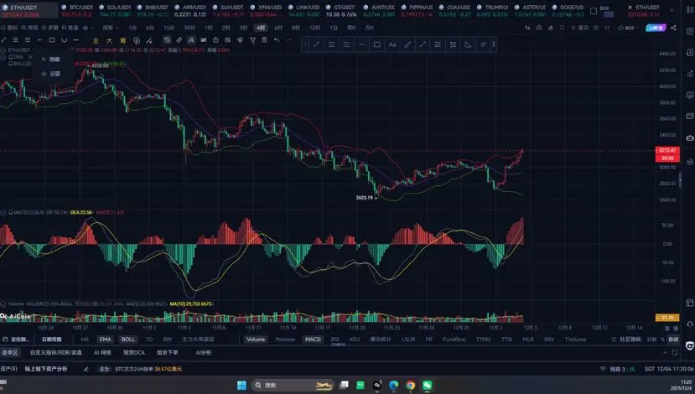695x394 pixels.
Task: Click the yellow 主 indicator icon
Action: coord(96,41)
